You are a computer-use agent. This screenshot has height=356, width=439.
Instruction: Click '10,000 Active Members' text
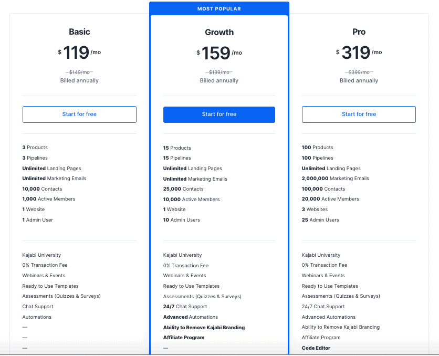(192, 200)
